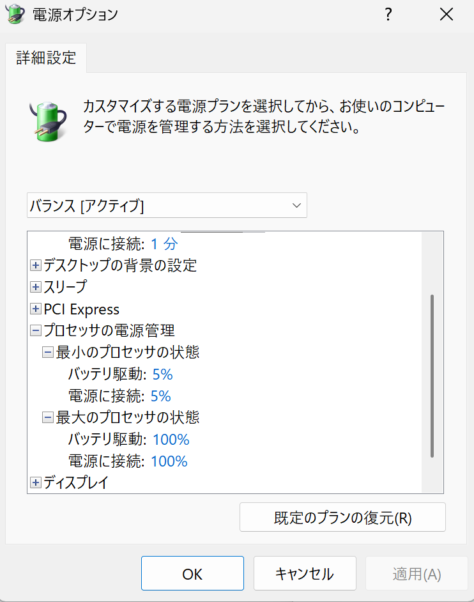This screenshot has height=602, width=474.
Task: Expand the ディスプレイ tree node
Action: (36, 482)
